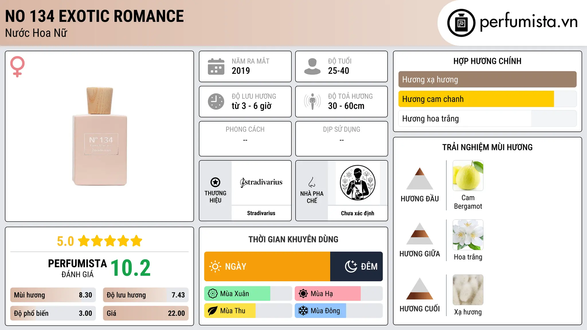
Task: Click the Hương xạ hương accord bar
Action: pyautogui.click(x=487, y=79)
